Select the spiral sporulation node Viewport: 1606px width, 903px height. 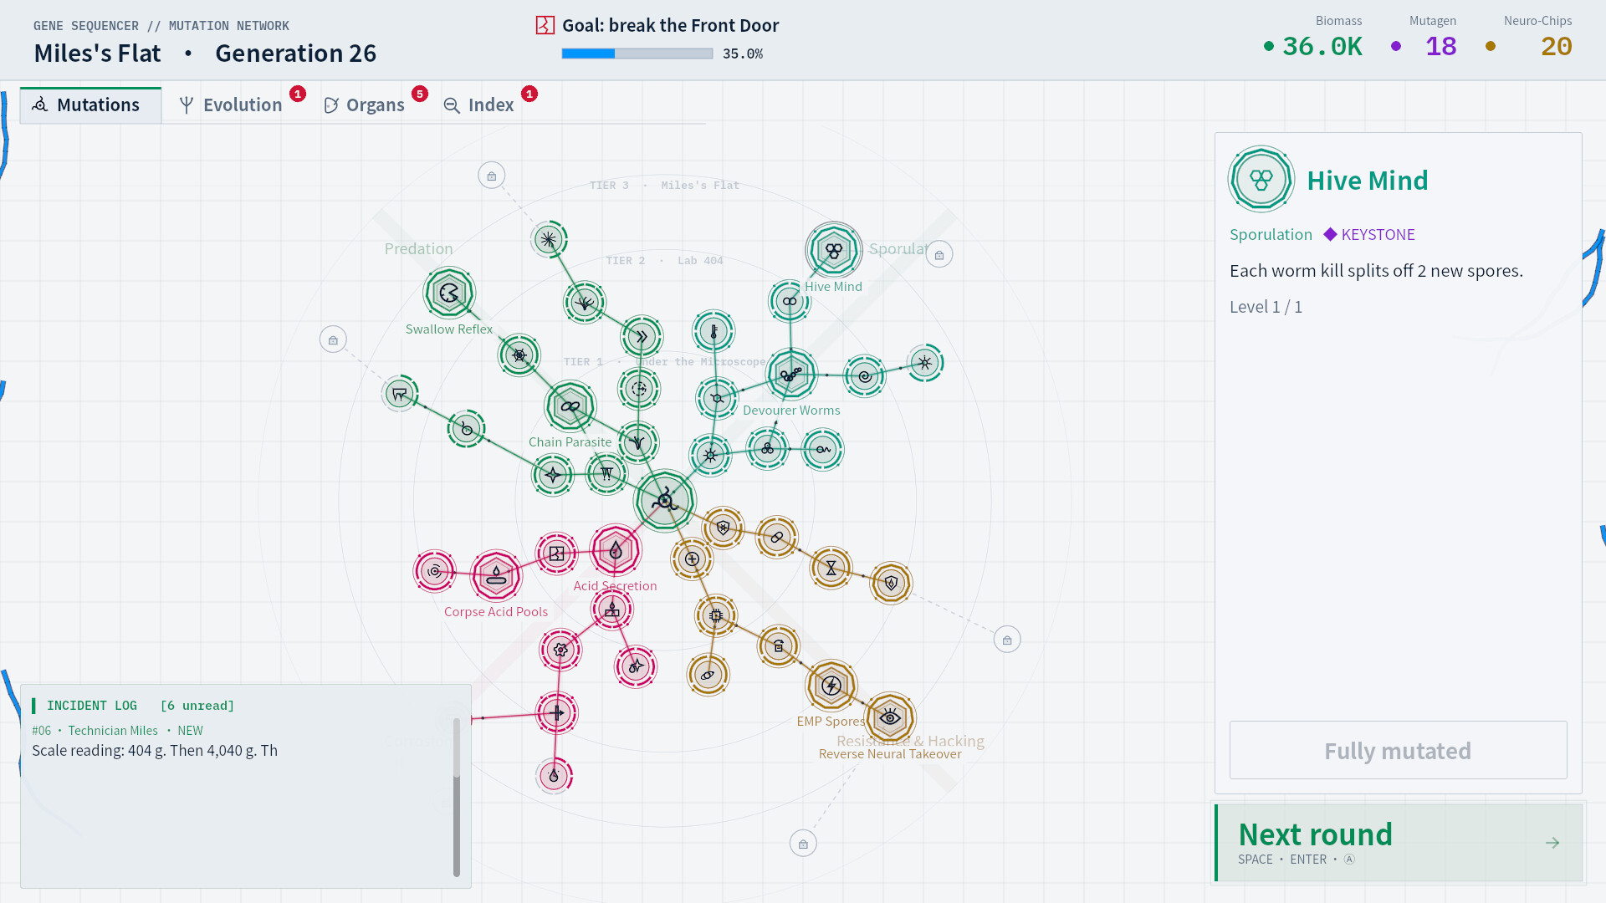click(x=865, y=376)
